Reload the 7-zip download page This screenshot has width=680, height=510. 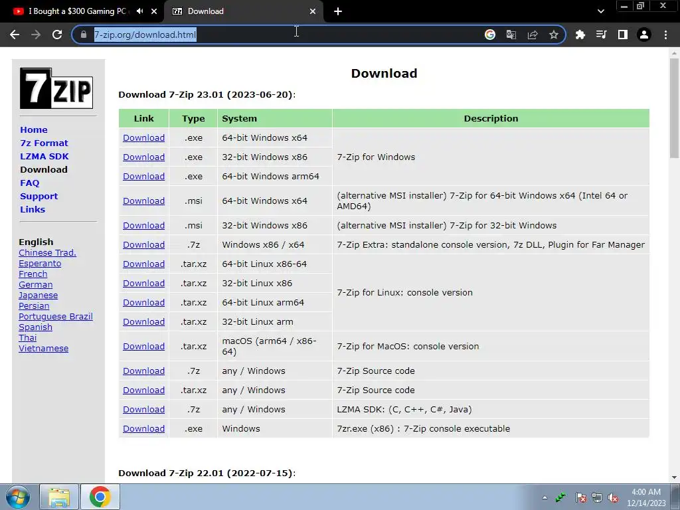57,35
